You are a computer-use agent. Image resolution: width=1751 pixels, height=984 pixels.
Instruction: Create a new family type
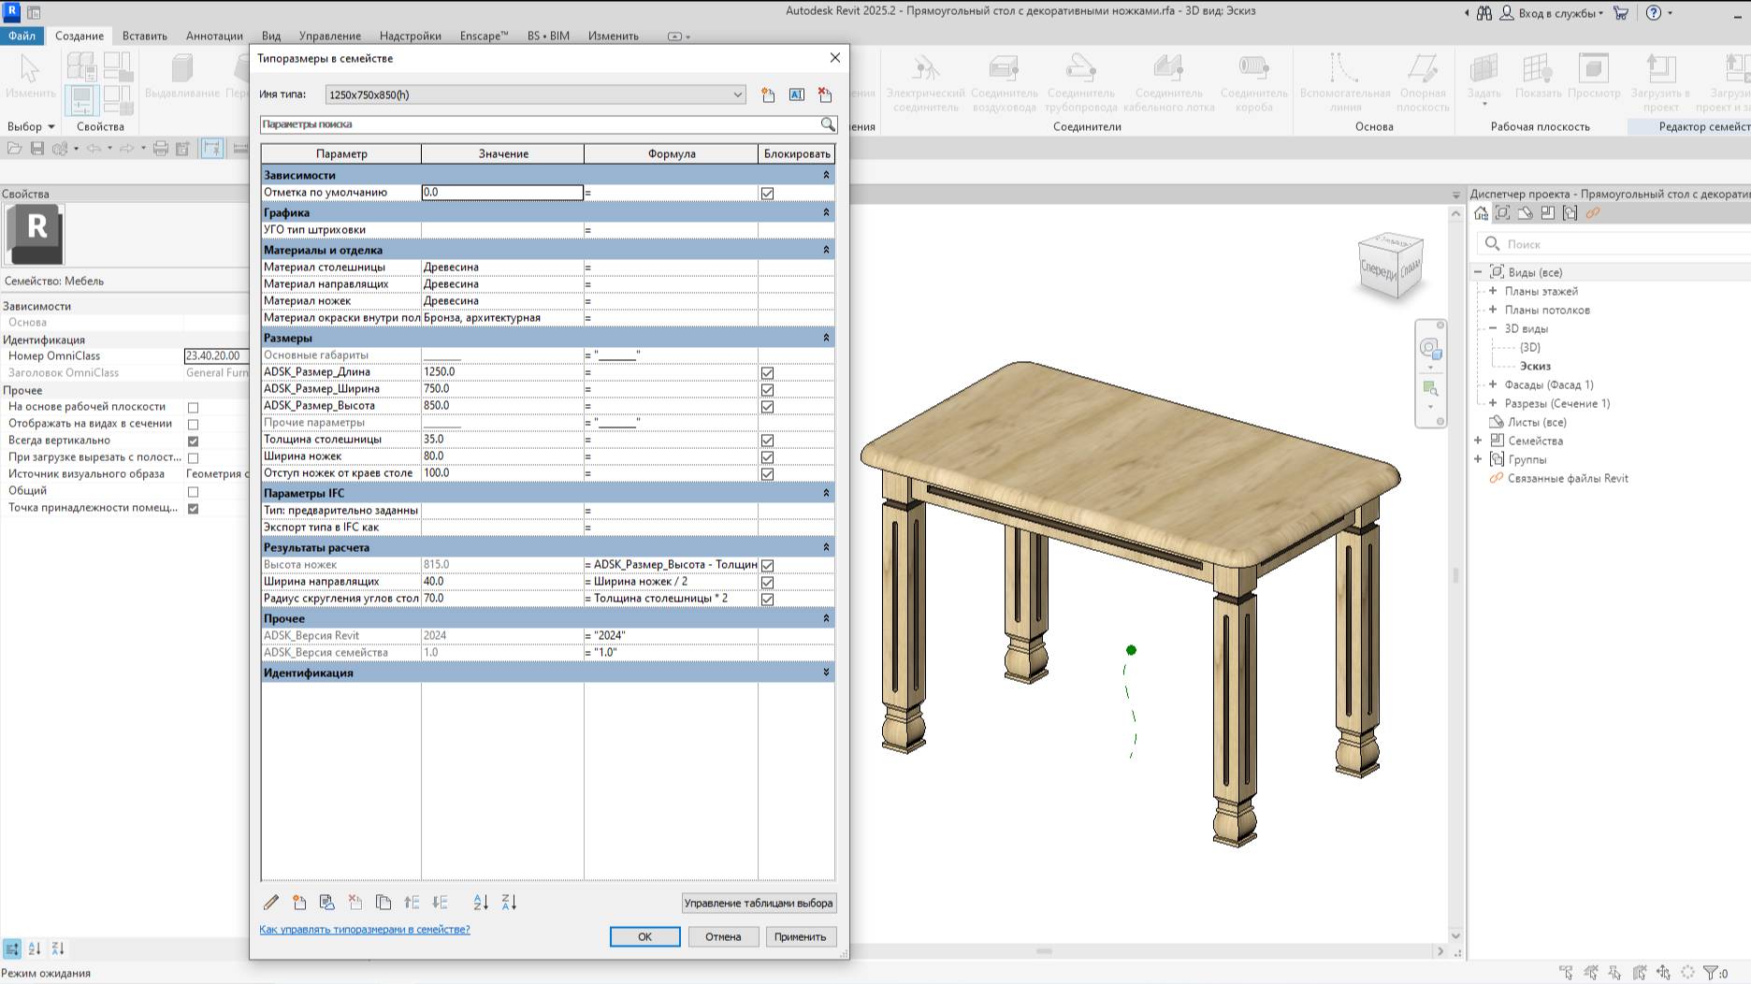[768, 94]
